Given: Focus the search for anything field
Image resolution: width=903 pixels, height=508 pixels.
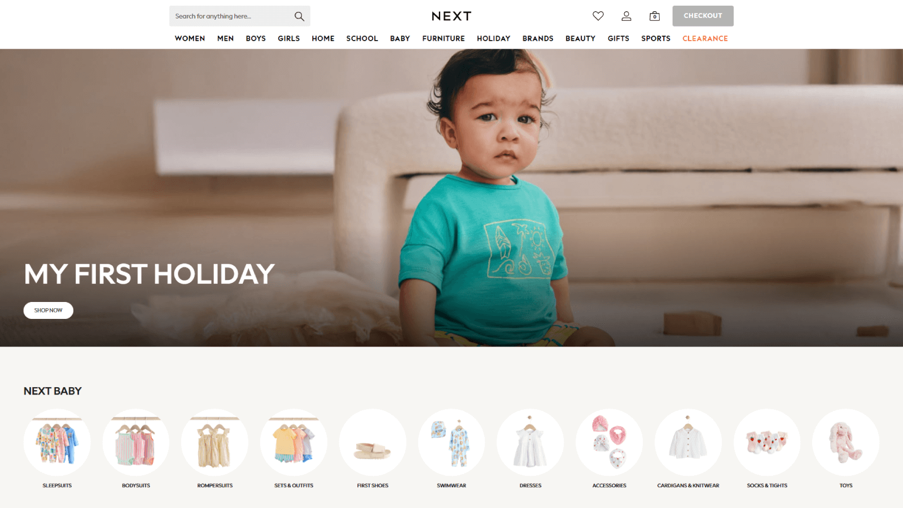Looking at the screenshot, I should (x=231, y=16).
